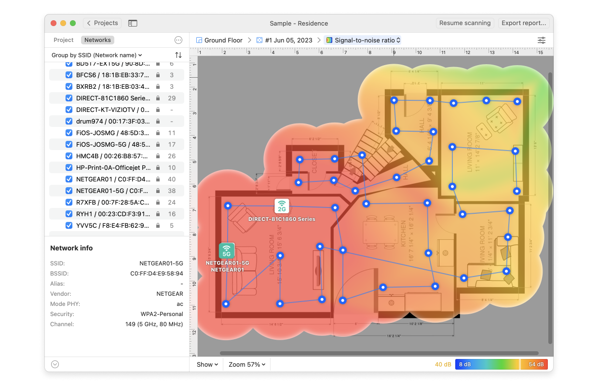Click the lock icon next to BFCS6 network
This screenshot has width=598, height=386.
point(159,75)
